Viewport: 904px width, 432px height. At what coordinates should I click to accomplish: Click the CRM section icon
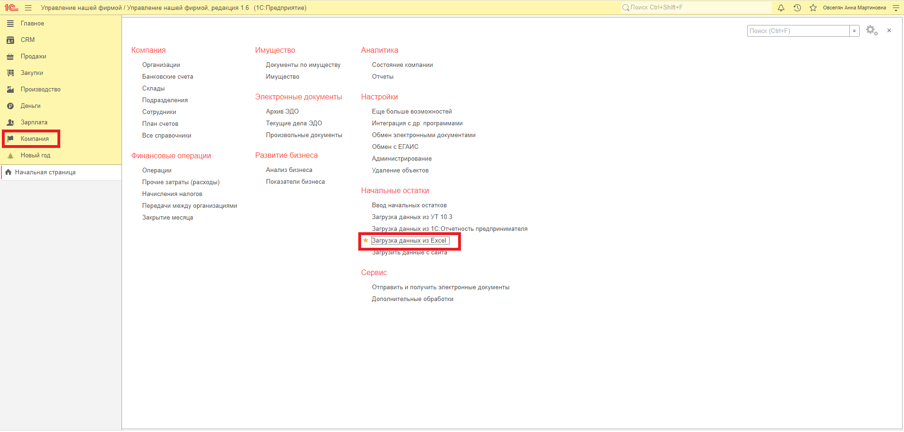pos(10,40)
